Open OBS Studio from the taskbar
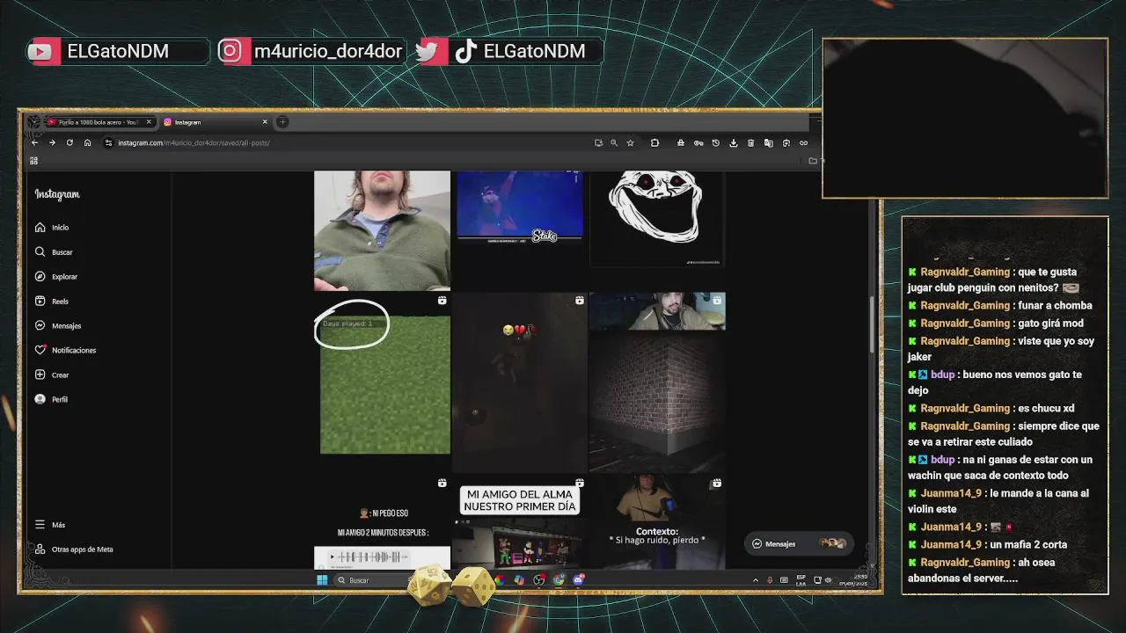Image resolution: width=1126 pixels, height=633 pixels. [x=539, y=579]
